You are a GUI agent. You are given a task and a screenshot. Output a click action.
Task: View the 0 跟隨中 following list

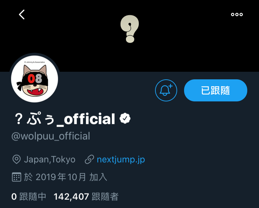[x=29, y=197]
